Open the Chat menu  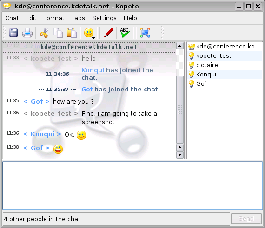[x=12, y=18]
